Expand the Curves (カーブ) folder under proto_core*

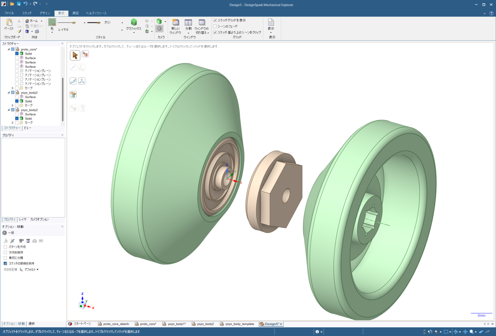click(13, 88)
